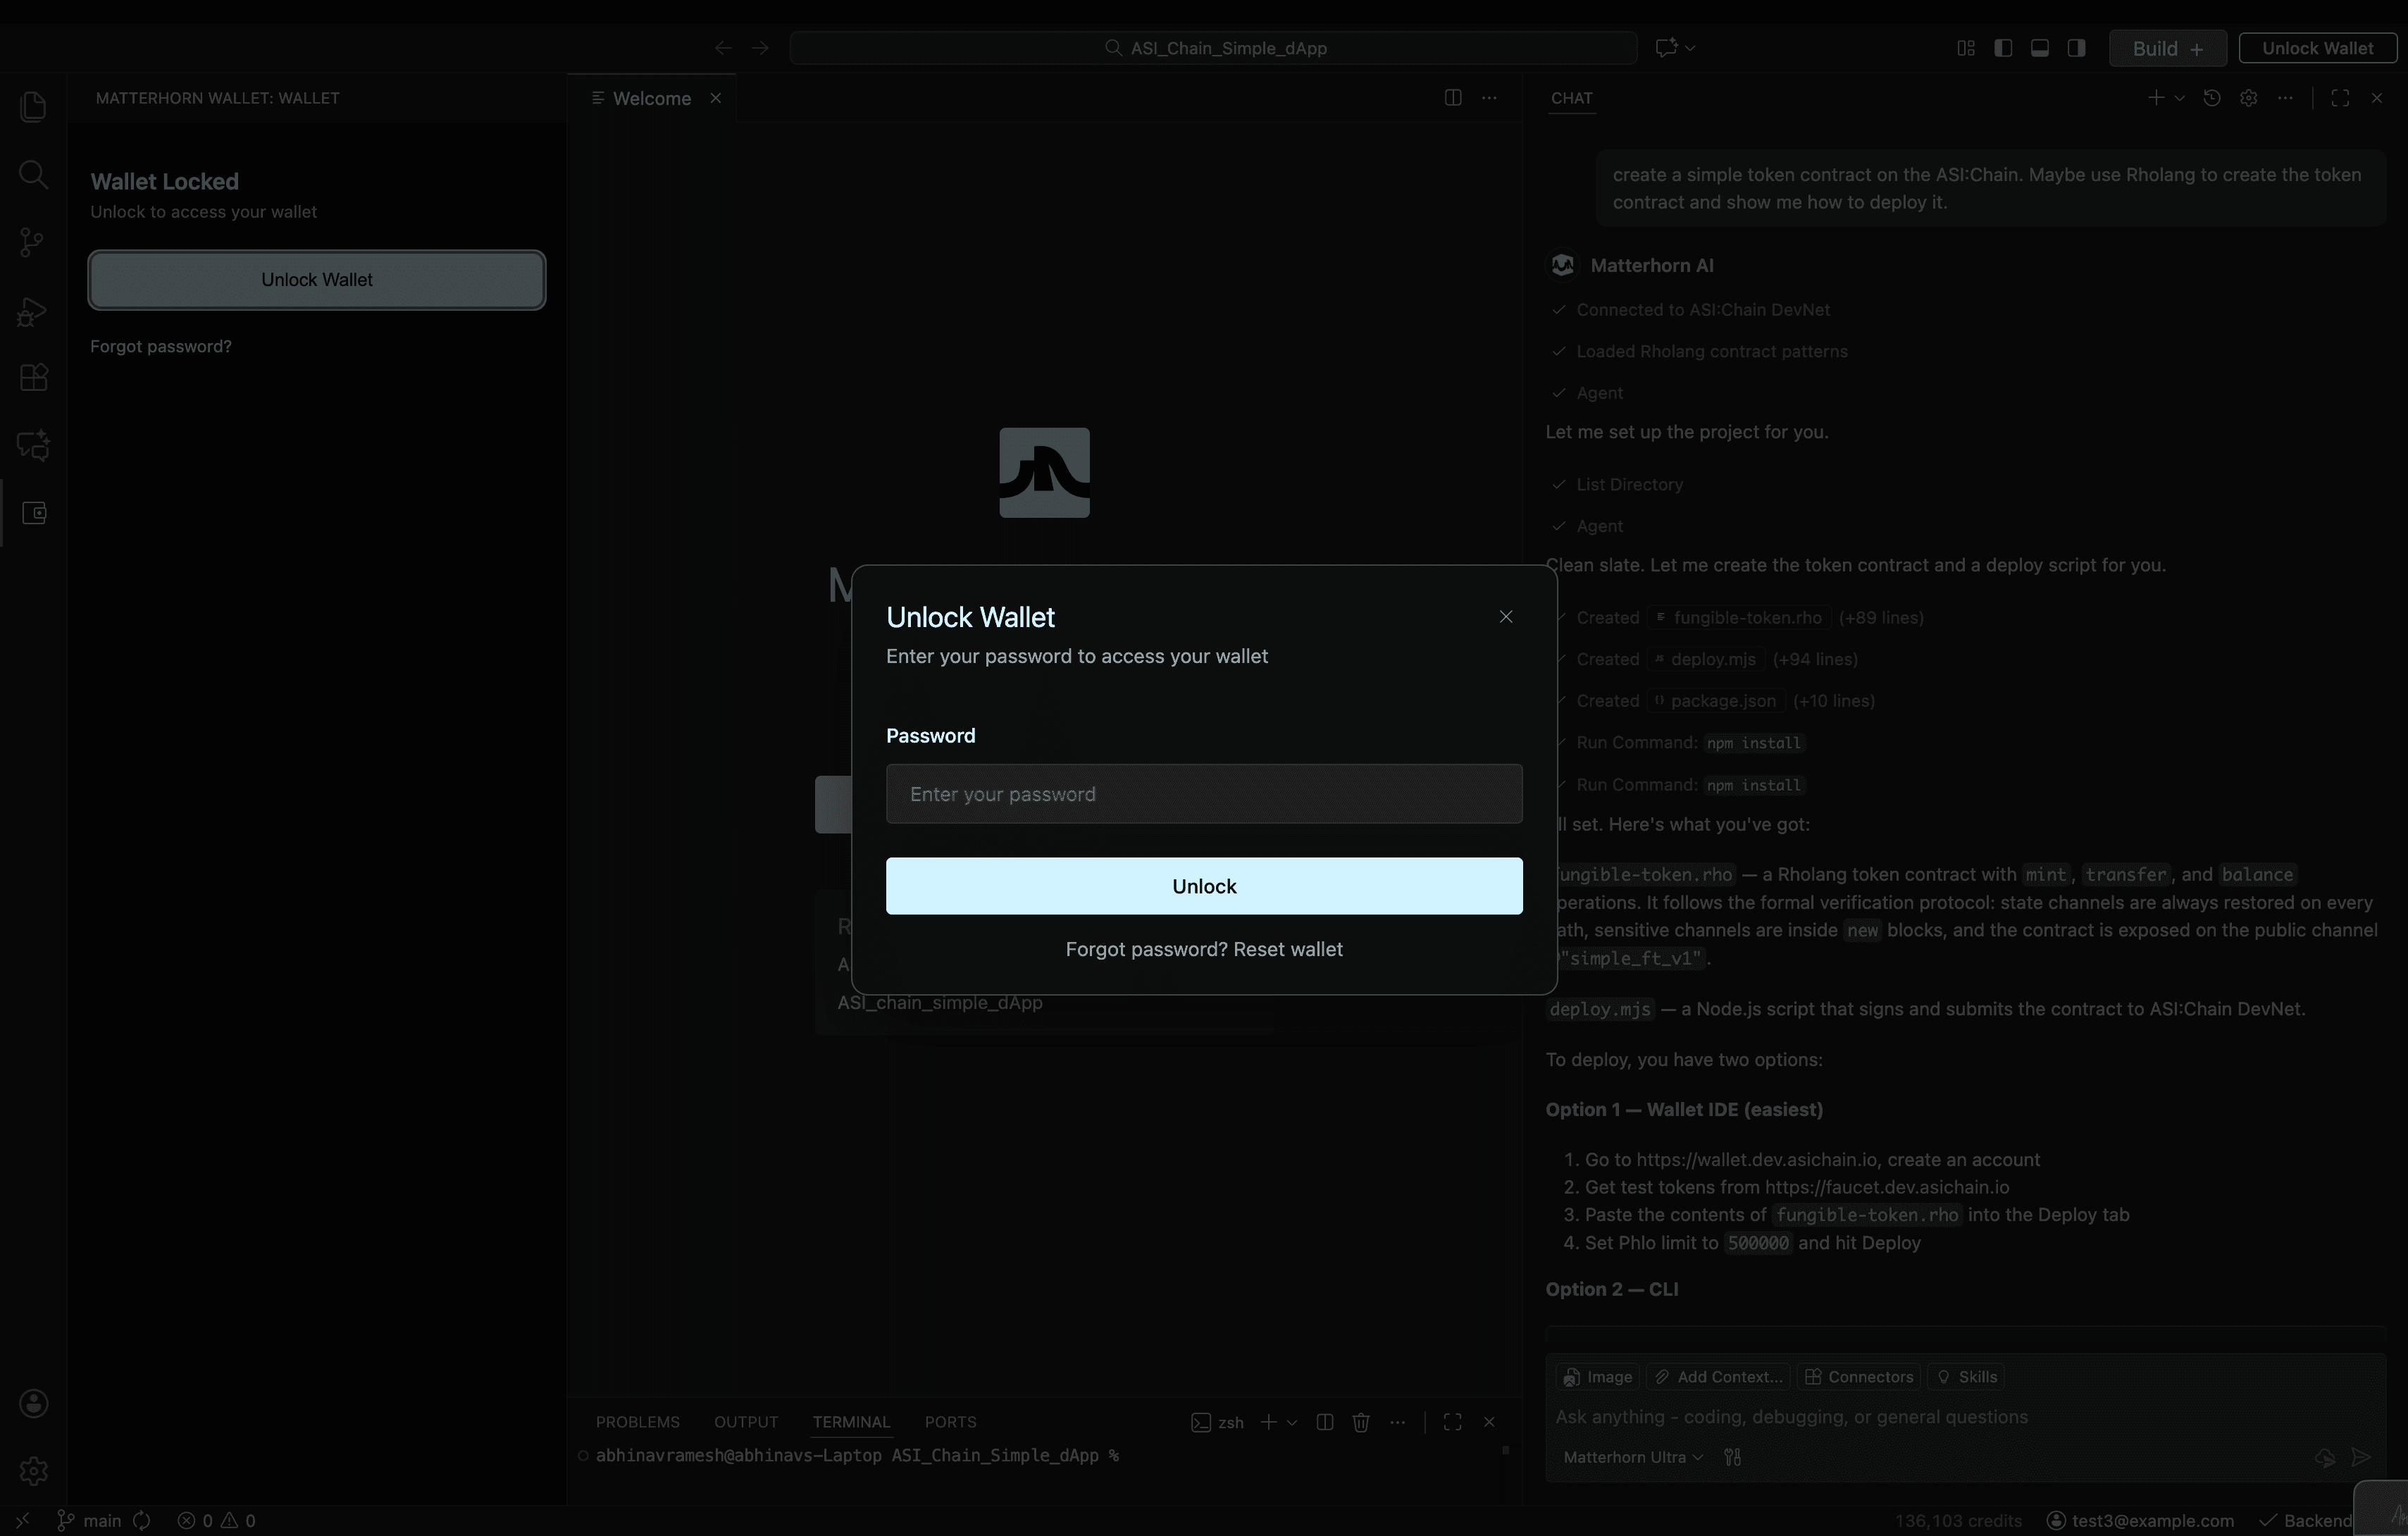Click Unlock Wallet in the wallet side panel
Screen dimensions: 2408x1536
317,280
